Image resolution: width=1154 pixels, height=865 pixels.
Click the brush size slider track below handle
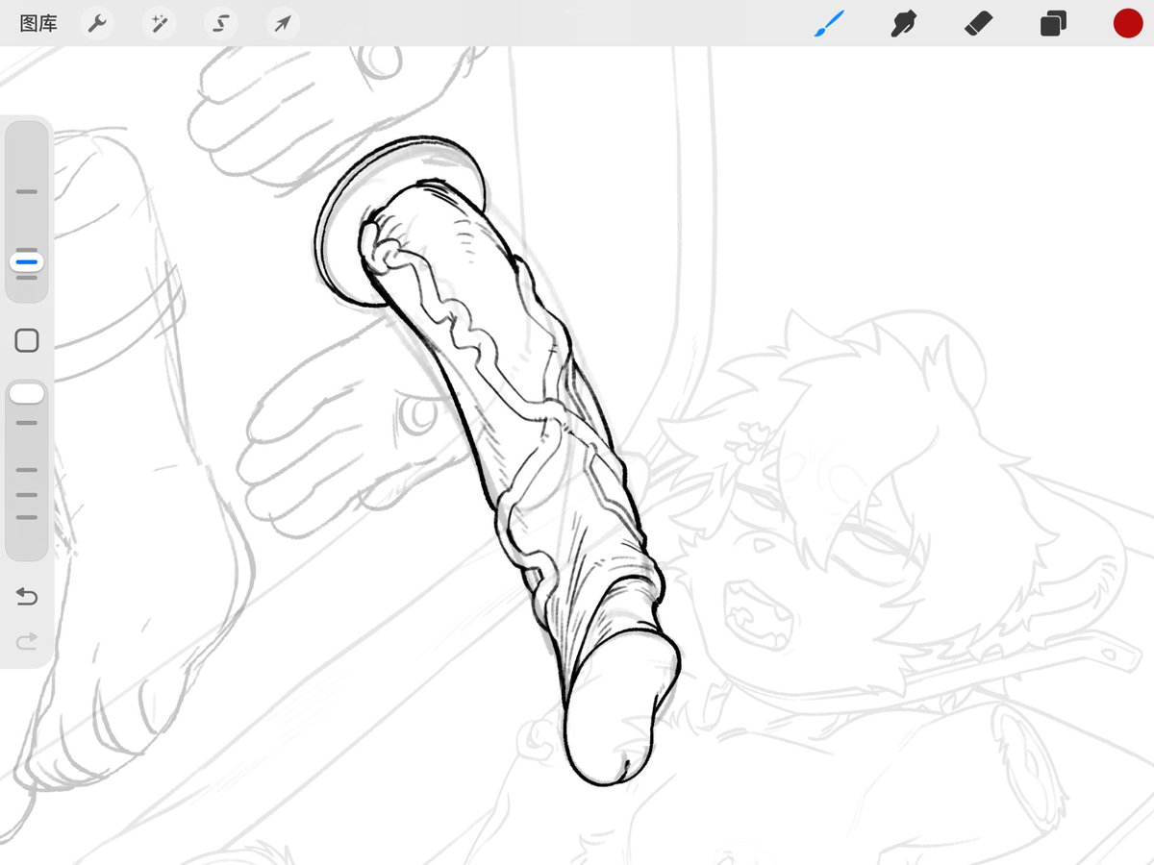(27, 286)
